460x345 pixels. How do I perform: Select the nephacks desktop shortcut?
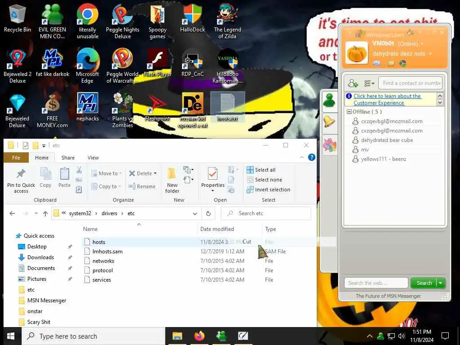88,107
